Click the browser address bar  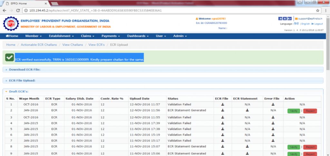pyautogui.click(x=161, y=10)
